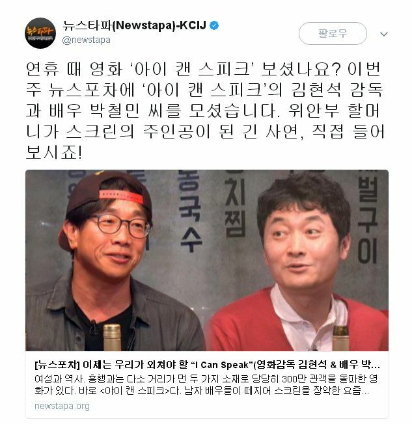Select the tweet's first line about 연휴 때 영화

[x=204, y=69]
